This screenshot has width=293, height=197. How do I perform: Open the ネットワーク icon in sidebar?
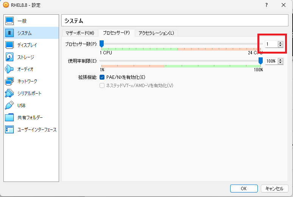pos(9,81)
